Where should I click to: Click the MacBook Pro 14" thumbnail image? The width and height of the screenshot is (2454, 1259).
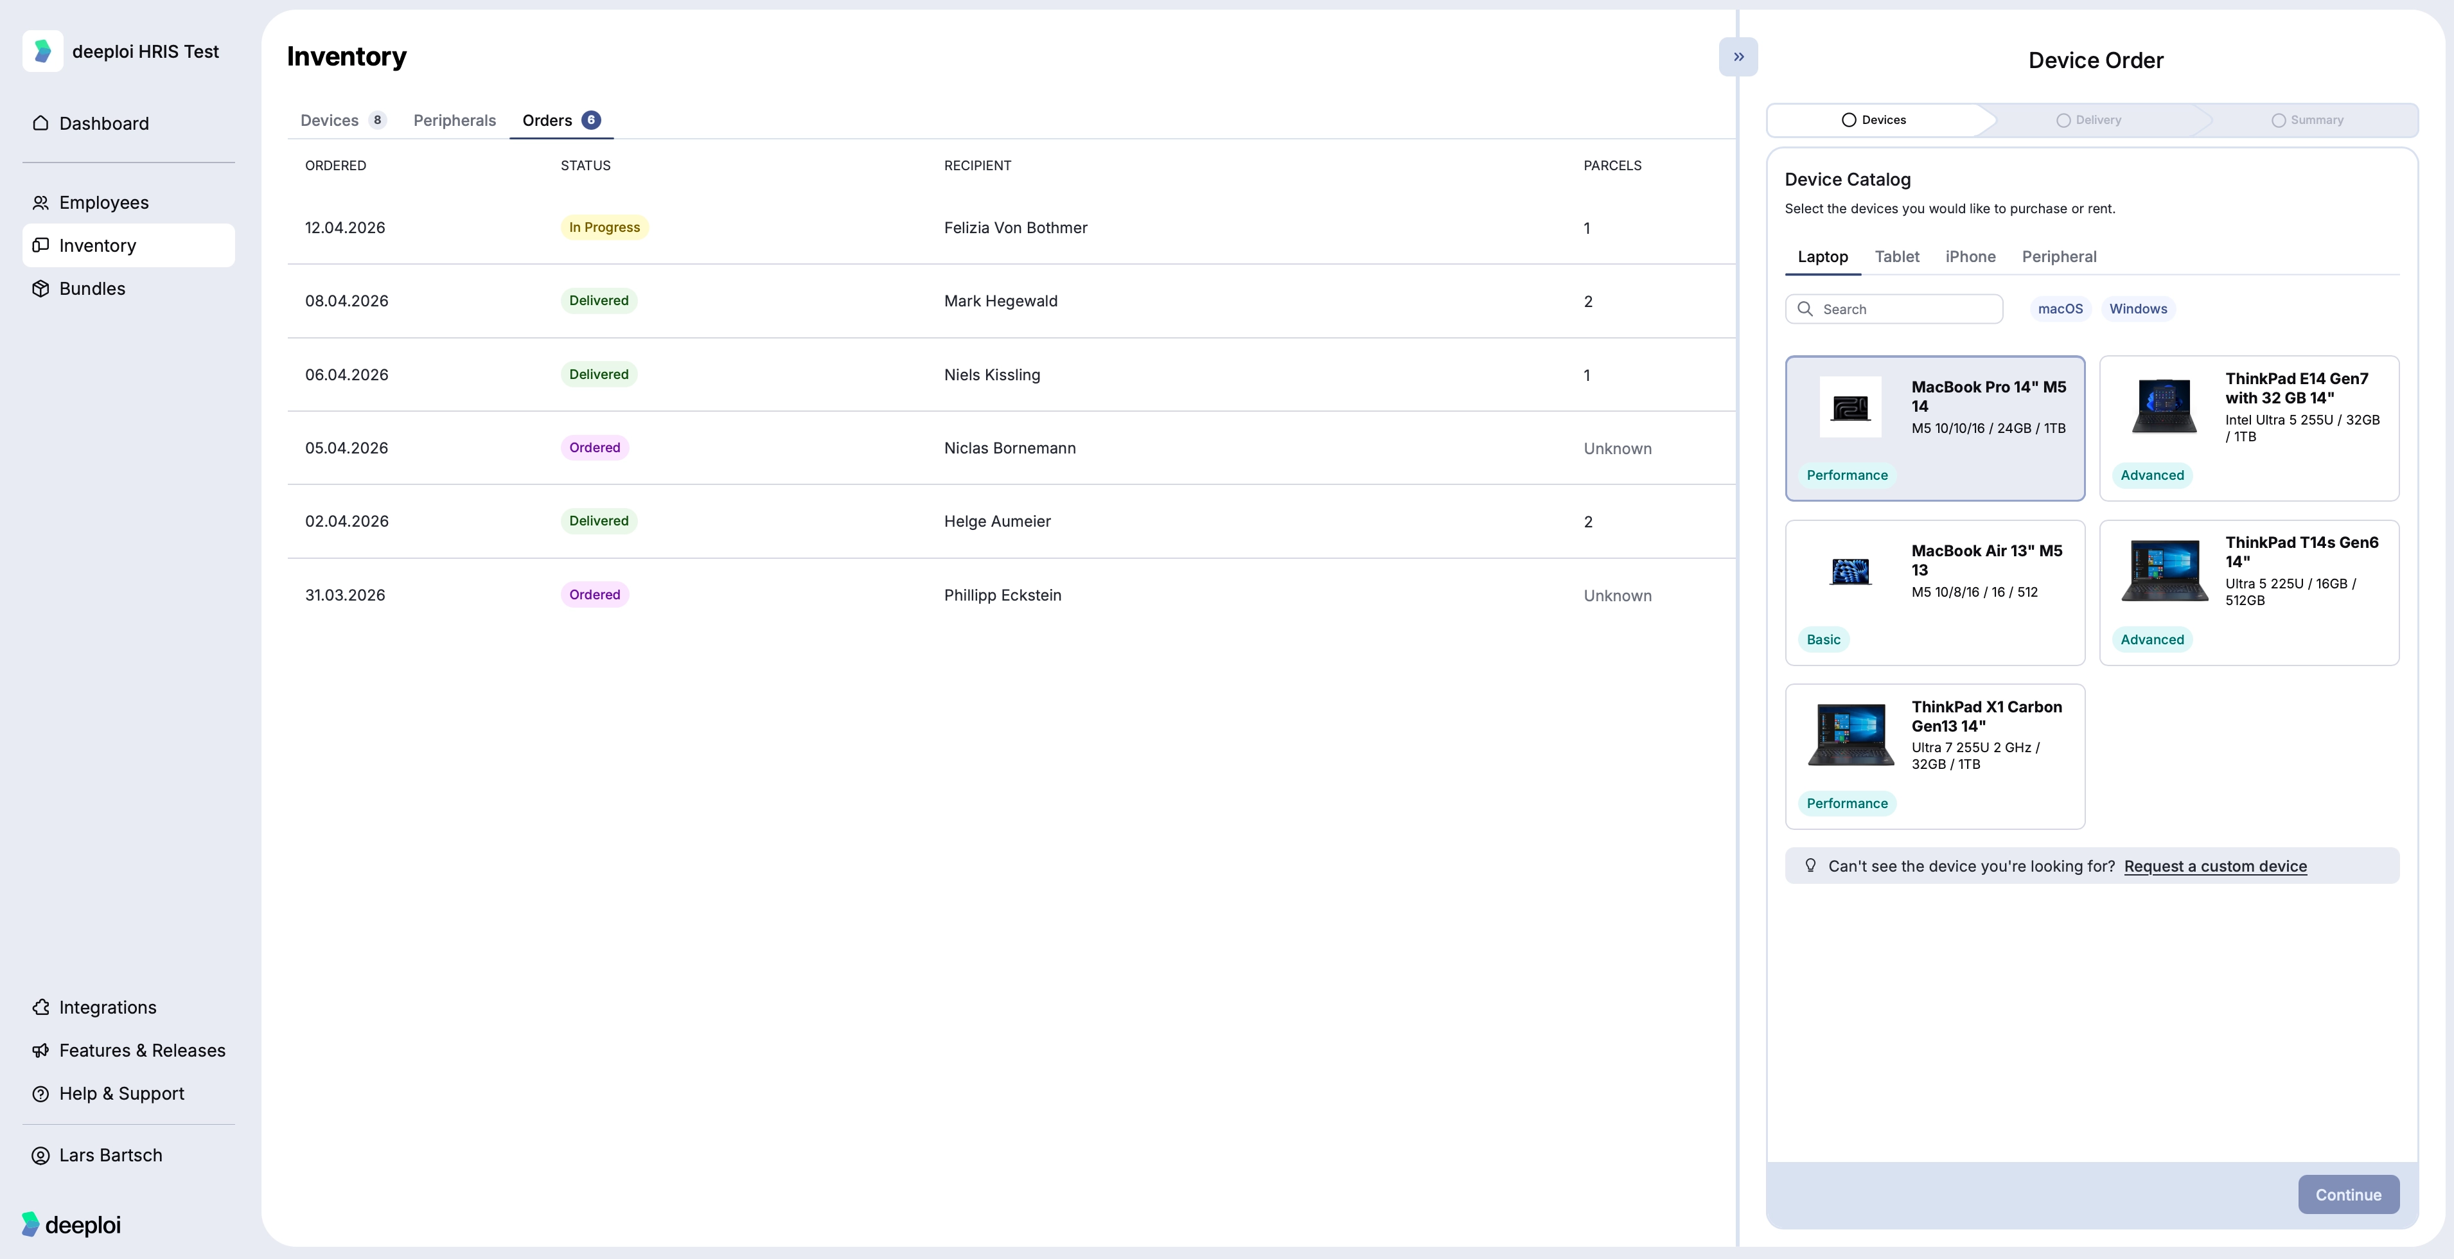(1850, 407)
